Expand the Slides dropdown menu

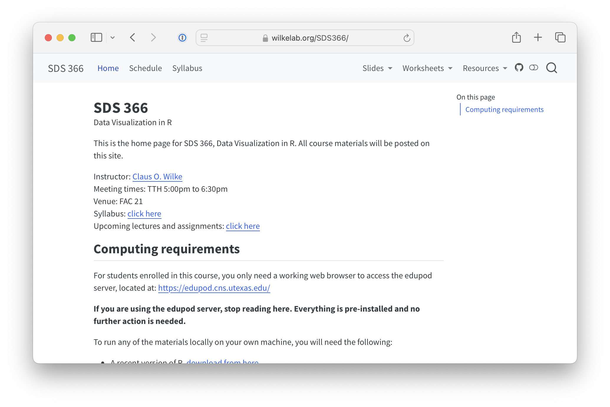coord(377,68)
